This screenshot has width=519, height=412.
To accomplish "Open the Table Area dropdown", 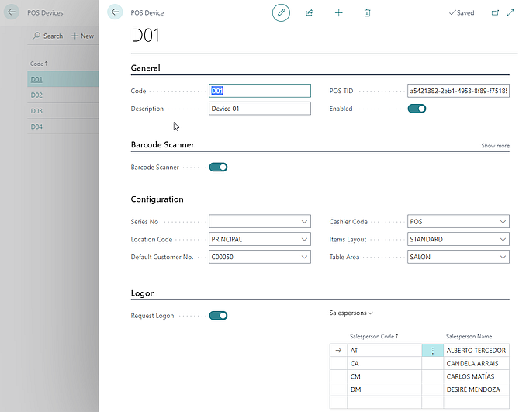I will [503, 257].
